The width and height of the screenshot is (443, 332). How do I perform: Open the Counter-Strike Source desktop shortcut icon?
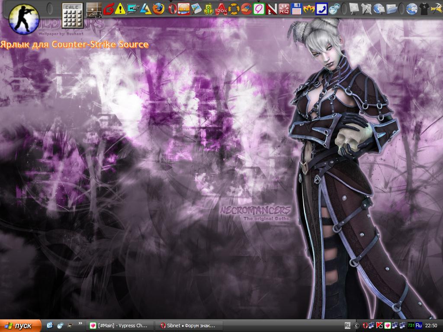24,19
